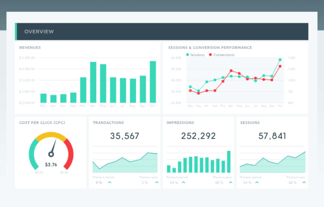Click the Impressions previous period up arrow
The height and width of the screenshot is (207, 324).
click(183, 182)
